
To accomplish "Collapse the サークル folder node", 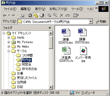I will click(x=9, y=51).
